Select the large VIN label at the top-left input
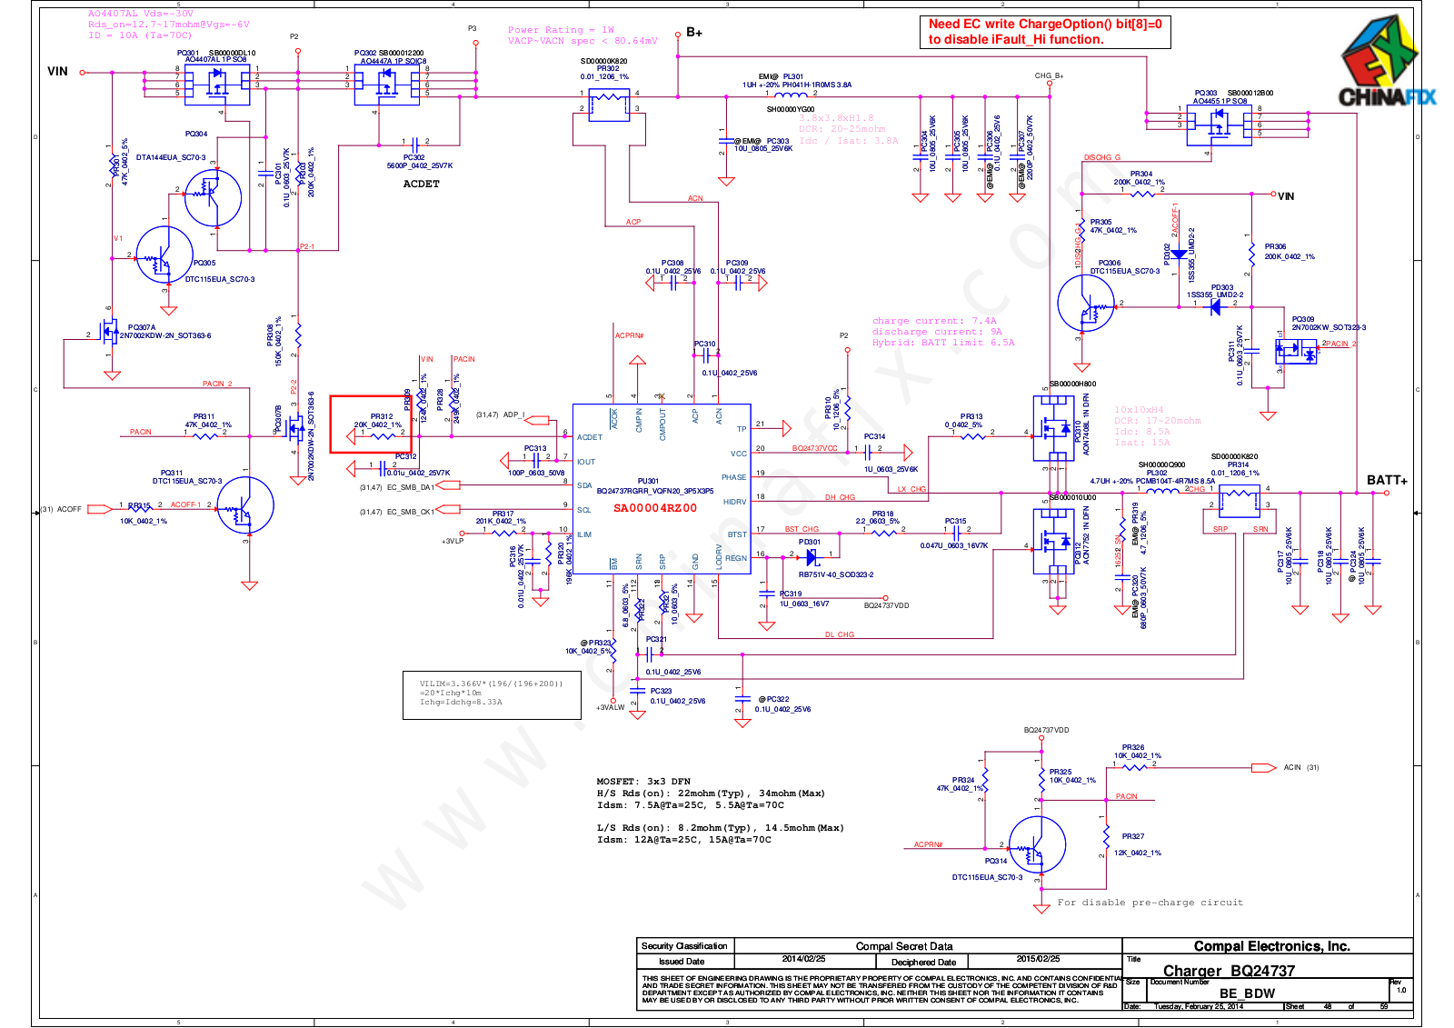Screen dimensions: 1454x1028 pos(57,71)
